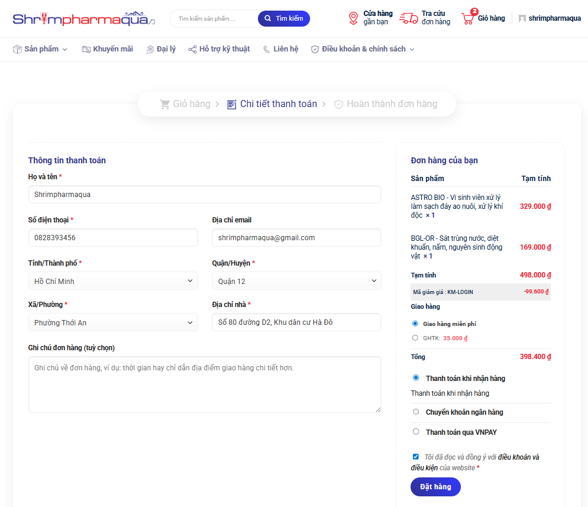Uncheck the terms and conditions agreement checkbox
This screenshot has width=588, height=507.
[x=416, y=457]
